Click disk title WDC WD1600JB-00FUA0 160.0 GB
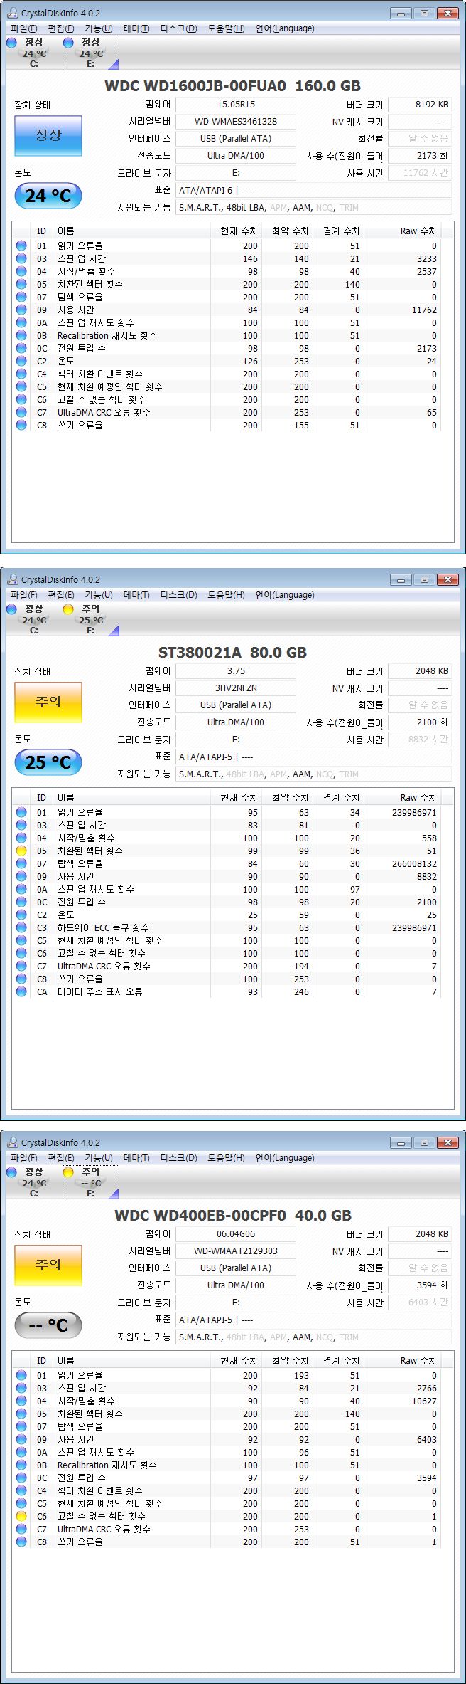 point(233,86)
